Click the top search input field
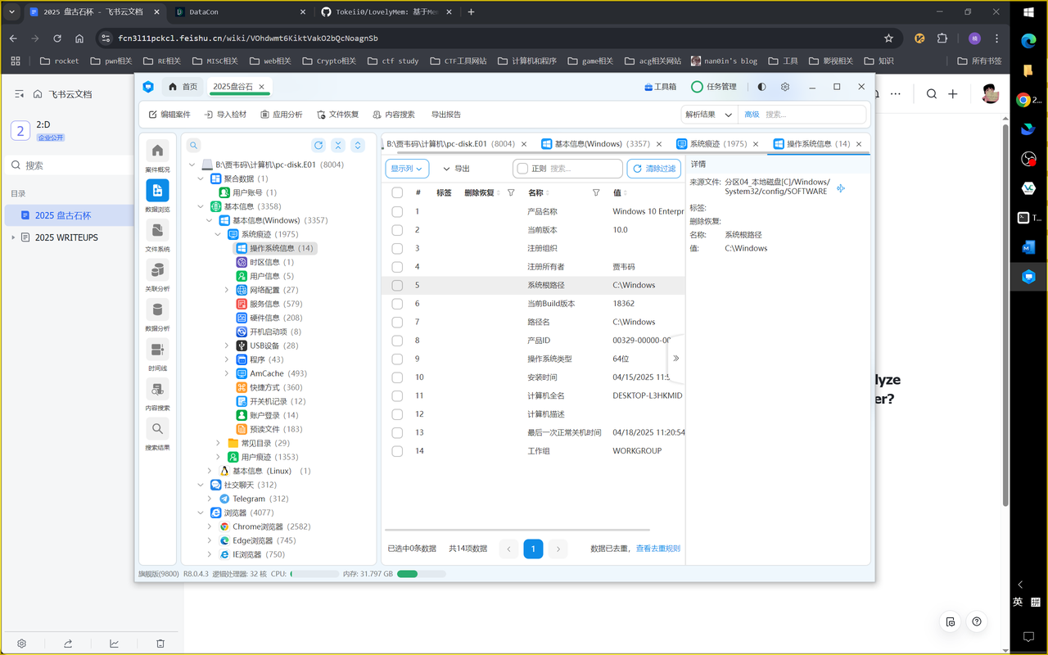 [813, 115]
